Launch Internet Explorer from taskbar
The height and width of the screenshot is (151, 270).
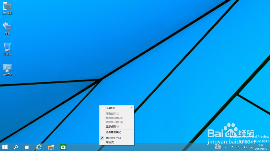point(39,147)
